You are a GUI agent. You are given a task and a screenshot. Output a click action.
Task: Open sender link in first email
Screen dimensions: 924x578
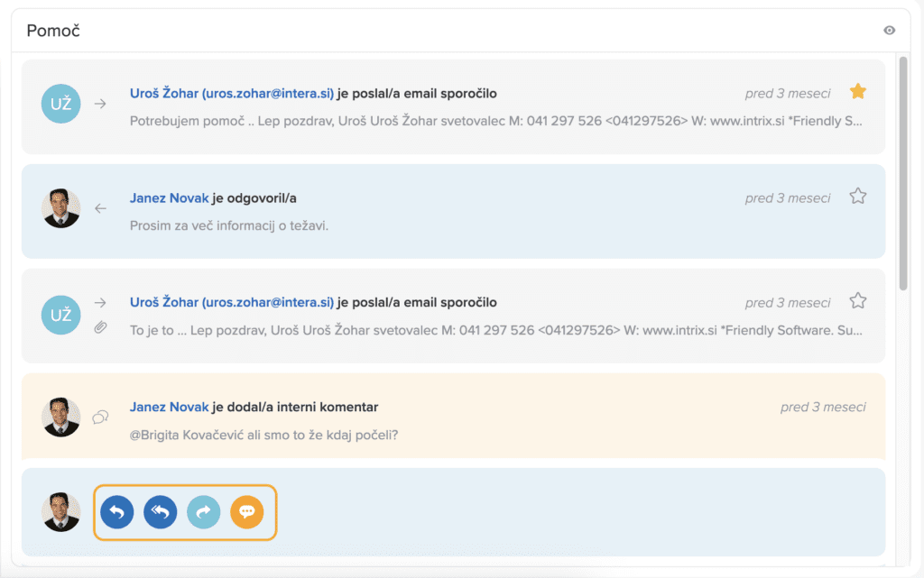[232, 94]
